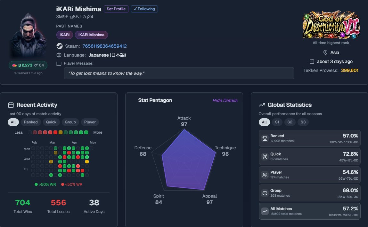Switch to S2 season statistics
368x227 pixels.
[290, 122]
